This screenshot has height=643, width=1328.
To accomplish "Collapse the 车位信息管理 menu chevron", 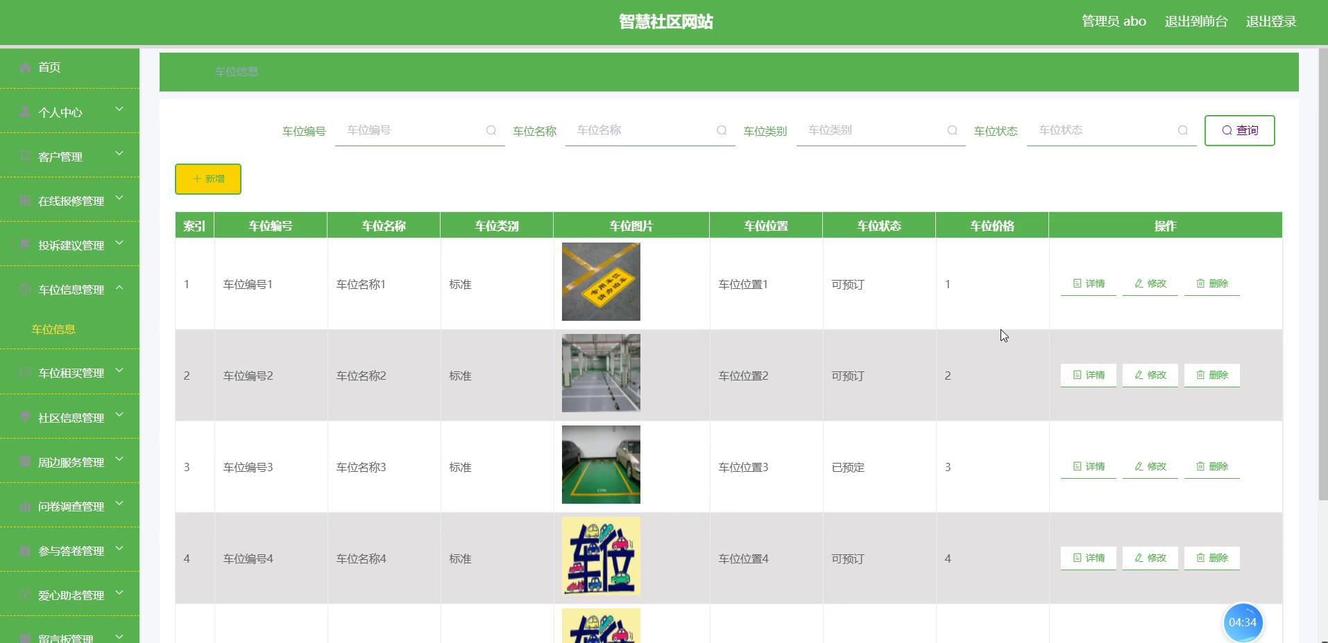I will pyautogui.click(x=119, y=288).
